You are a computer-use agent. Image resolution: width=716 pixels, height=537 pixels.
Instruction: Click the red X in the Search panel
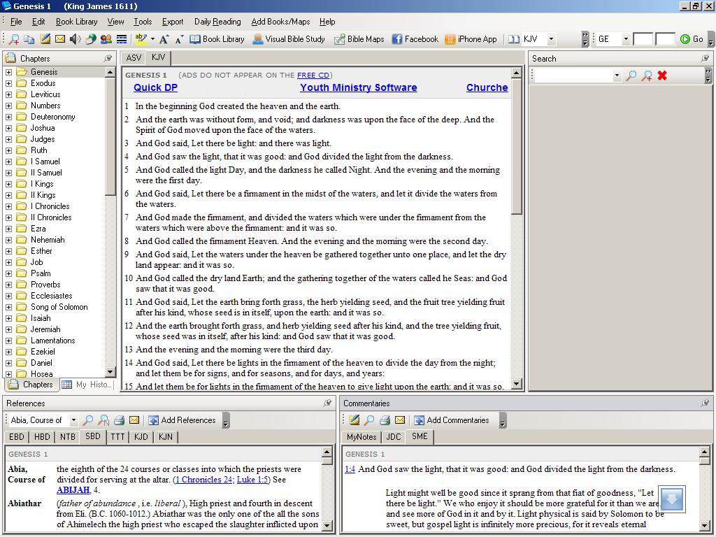[662, 76]
